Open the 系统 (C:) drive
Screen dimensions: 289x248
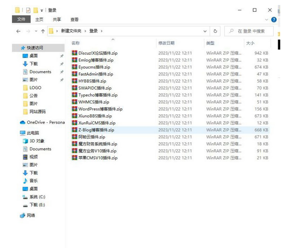pyautogui.click(x=37, y=197)
